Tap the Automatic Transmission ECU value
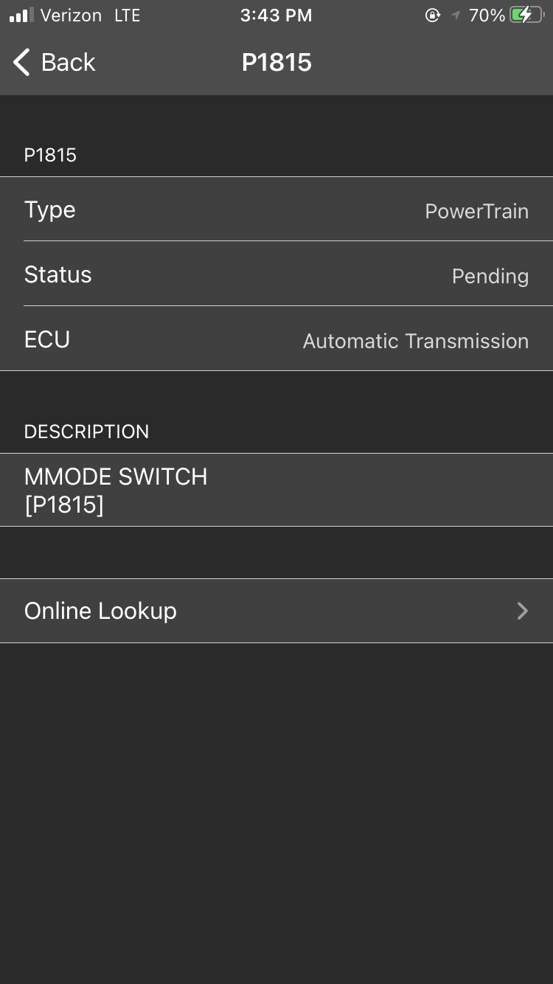This screenshot has width=553, height=984. [415, 342]
